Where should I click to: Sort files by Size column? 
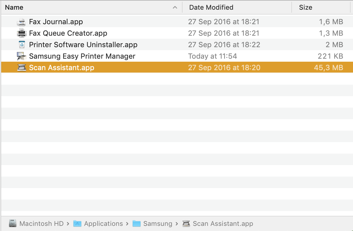pos(306,8)
